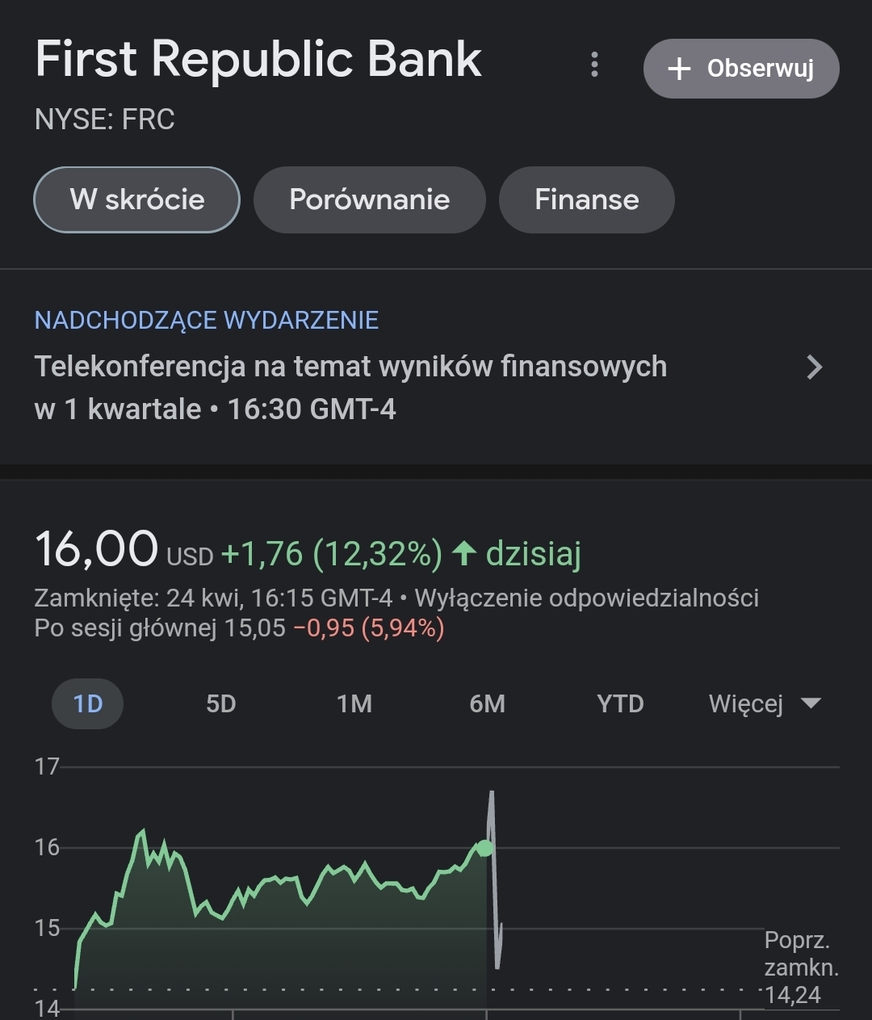872x1020 pixels.
Task: Click the green up-arrow beside dzisiaj
Action: click(x=464, y=554)
